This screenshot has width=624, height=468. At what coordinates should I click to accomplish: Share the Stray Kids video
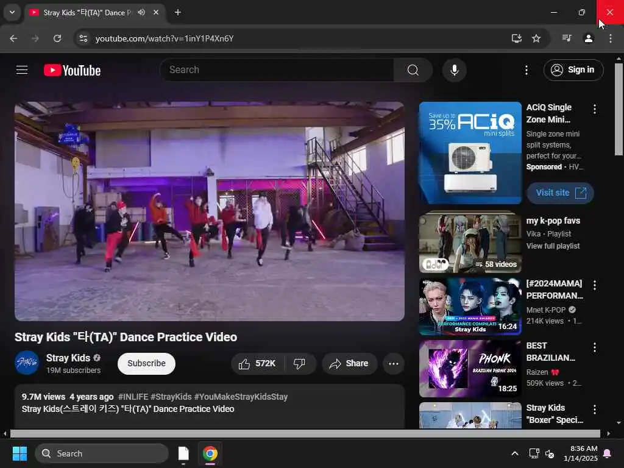pyautogui.click(x=349, y=363)
